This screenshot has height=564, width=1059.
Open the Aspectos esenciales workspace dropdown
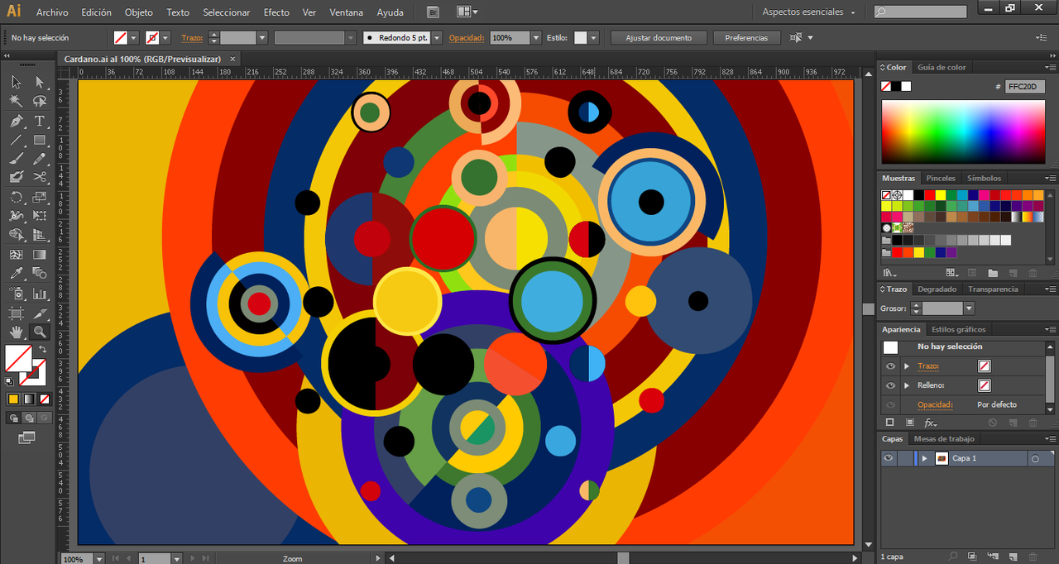[808, 12]
